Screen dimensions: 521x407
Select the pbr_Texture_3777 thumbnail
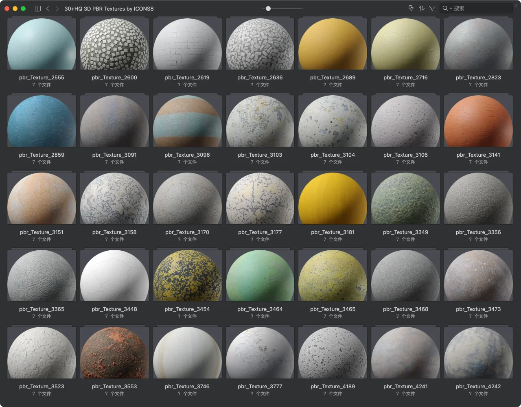tap(260, 353)
